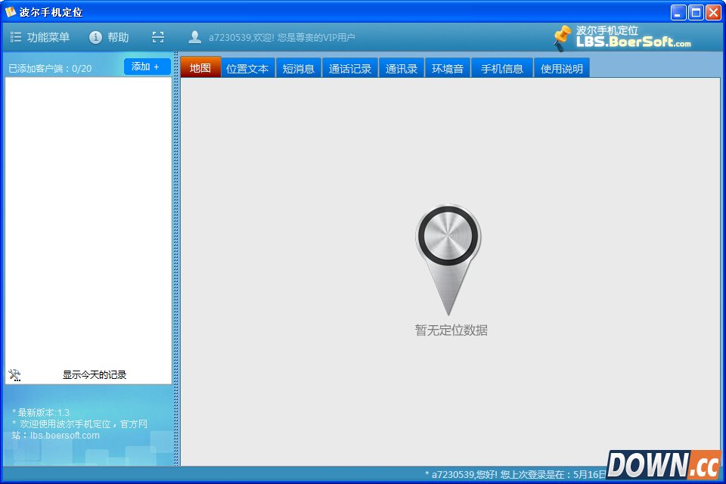Maximize the 波尔手机定位 window
Viewport: 726px width, 484px height.
coord(695,12)
